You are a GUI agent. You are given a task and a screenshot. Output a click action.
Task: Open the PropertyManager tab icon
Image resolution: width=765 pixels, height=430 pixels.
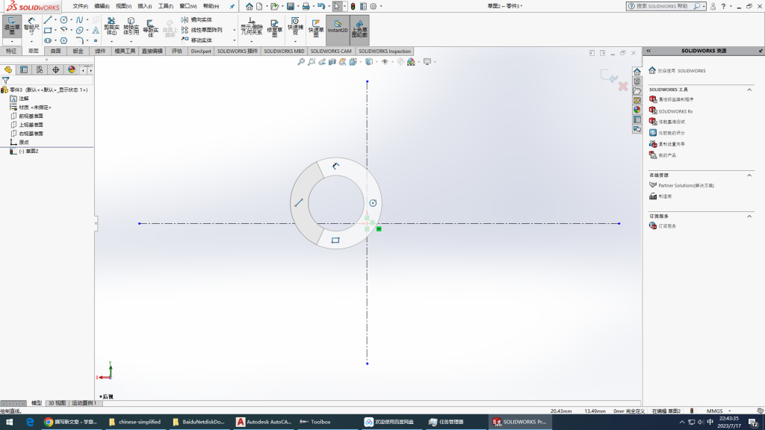pyautogui.click(x=24, y=69)
